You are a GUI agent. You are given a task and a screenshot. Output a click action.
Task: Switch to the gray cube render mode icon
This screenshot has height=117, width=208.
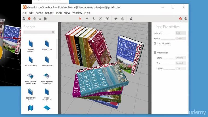(x=186, y=18)
